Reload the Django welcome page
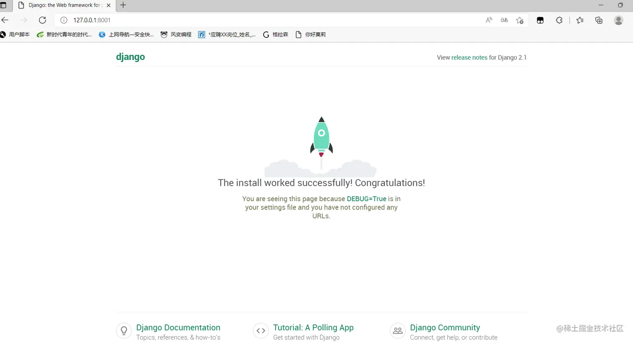Screen dimensions: 633x342 [x=42, y=20]
